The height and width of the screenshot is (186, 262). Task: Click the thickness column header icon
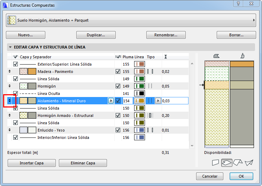click(165, 57)
